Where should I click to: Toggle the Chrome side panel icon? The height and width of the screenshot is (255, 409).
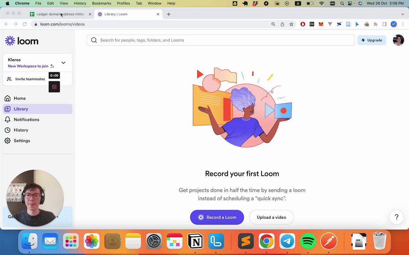(385, 24)
